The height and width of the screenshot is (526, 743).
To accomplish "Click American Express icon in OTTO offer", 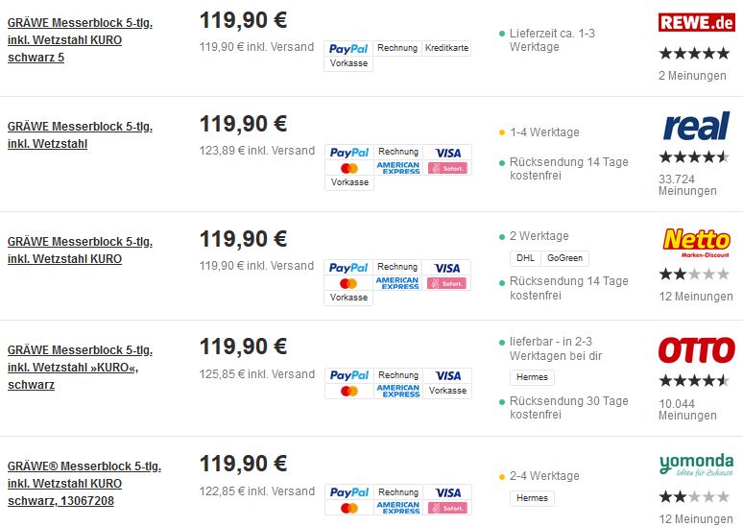I will 398,391.
